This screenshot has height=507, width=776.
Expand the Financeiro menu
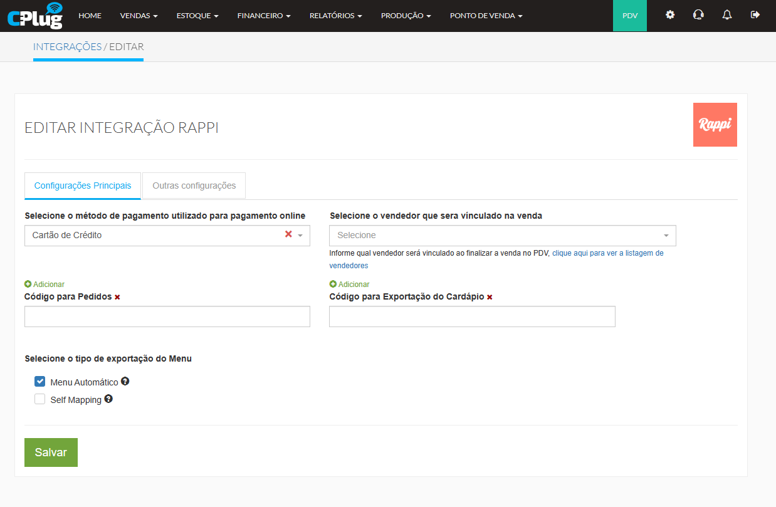click(x=264, y=16)
